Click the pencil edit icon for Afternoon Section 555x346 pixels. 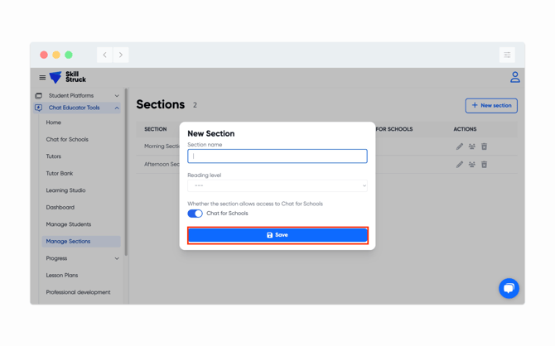(460, 164)
